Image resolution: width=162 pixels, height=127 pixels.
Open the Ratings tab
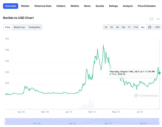(113, 6)
